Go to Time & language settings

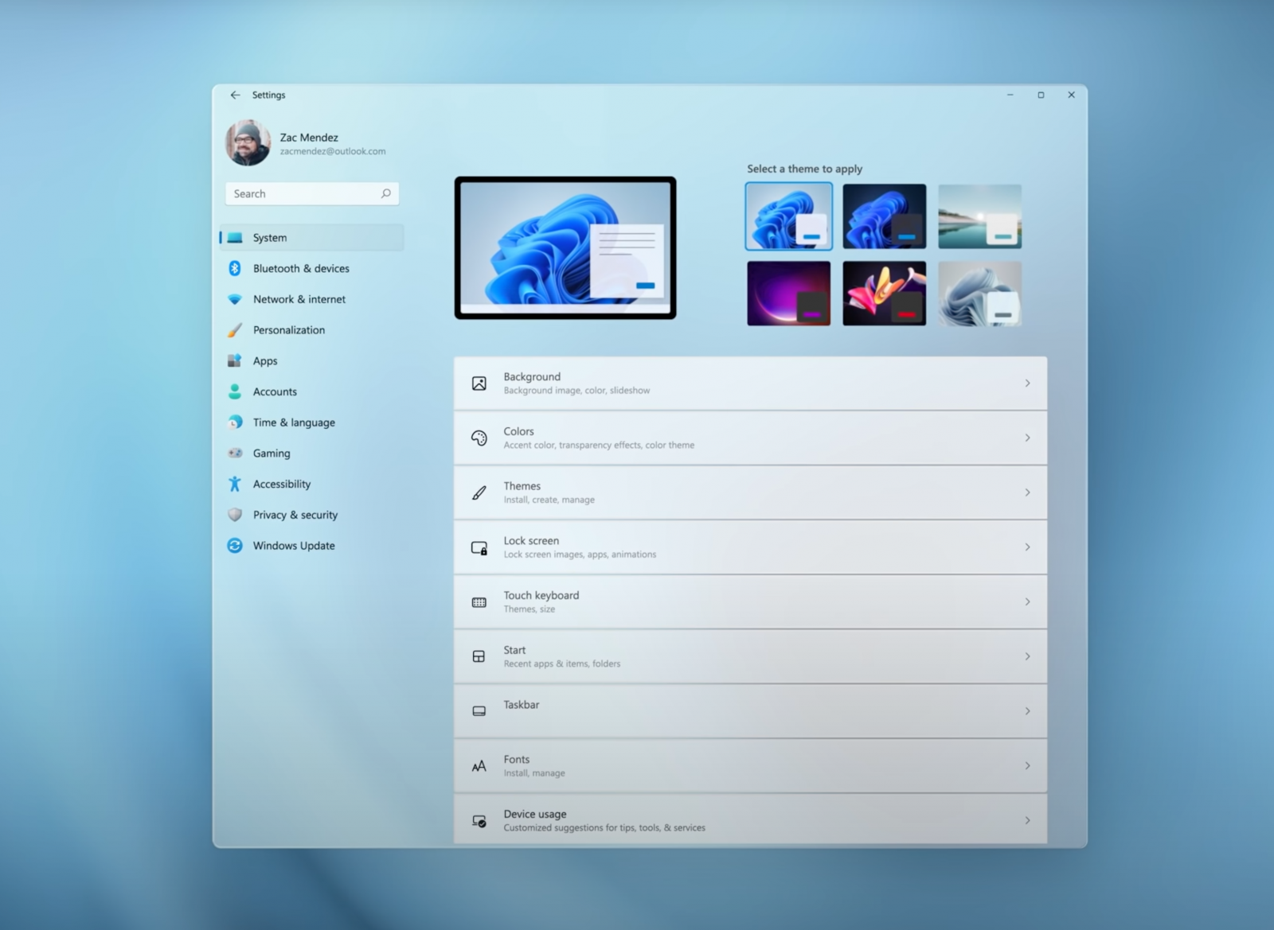tap(294, 422)
